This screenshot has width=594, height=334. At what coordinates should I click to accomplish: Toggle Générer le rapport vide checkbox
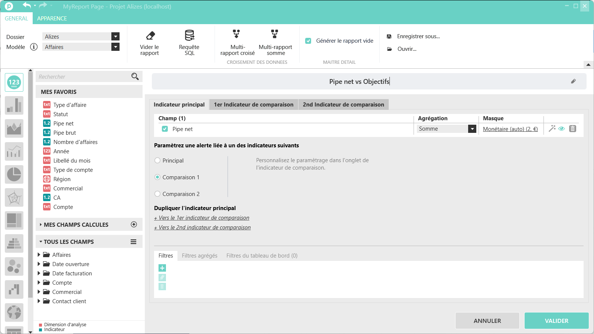click(x=308, y=41)
